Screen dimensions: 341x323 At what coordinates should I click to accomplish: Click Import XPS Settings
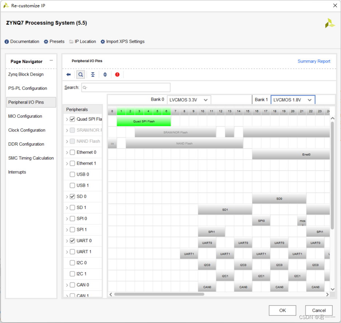125,42
